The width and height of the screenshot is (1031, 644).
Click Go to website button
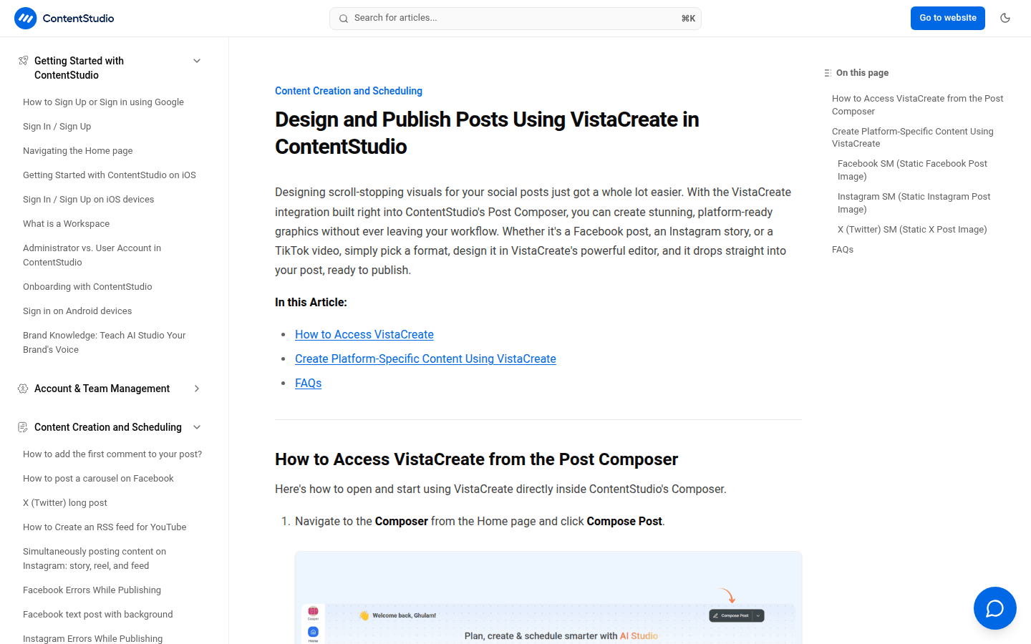pos(948,19)
